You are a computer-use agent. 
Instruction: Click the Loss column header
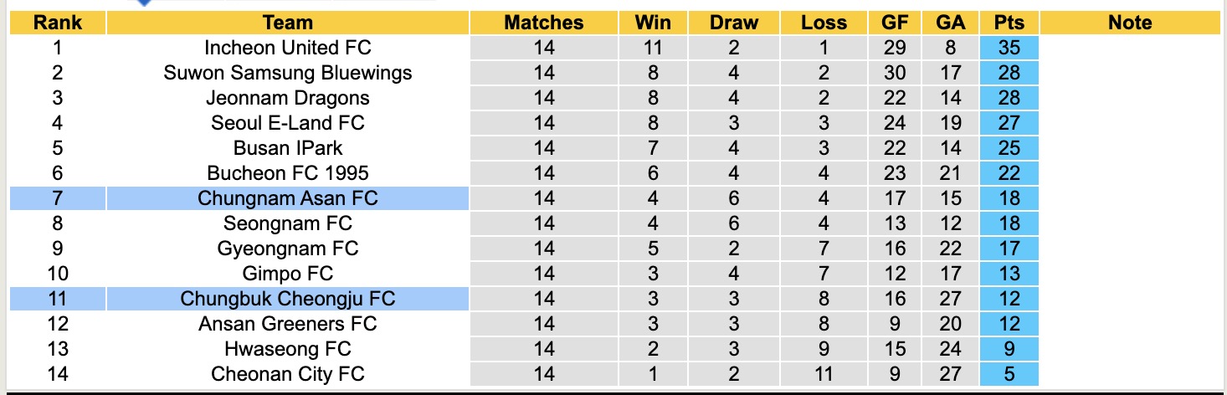coord(824,23)
